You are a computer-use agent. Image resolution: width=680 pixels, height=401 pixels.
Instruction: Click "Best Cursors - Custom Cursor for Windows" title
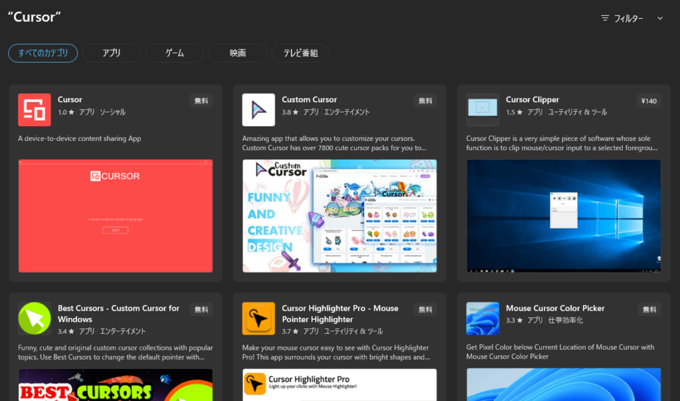point(118,314)
